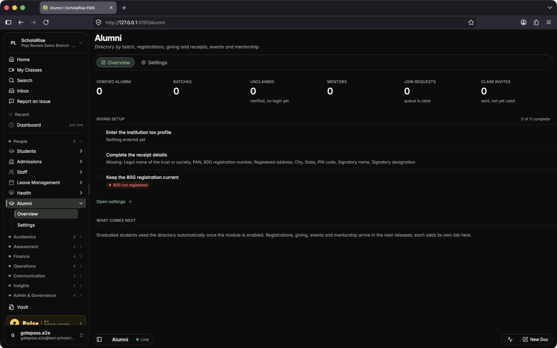Click the Enter the institution tax profile item

point(139,132)
